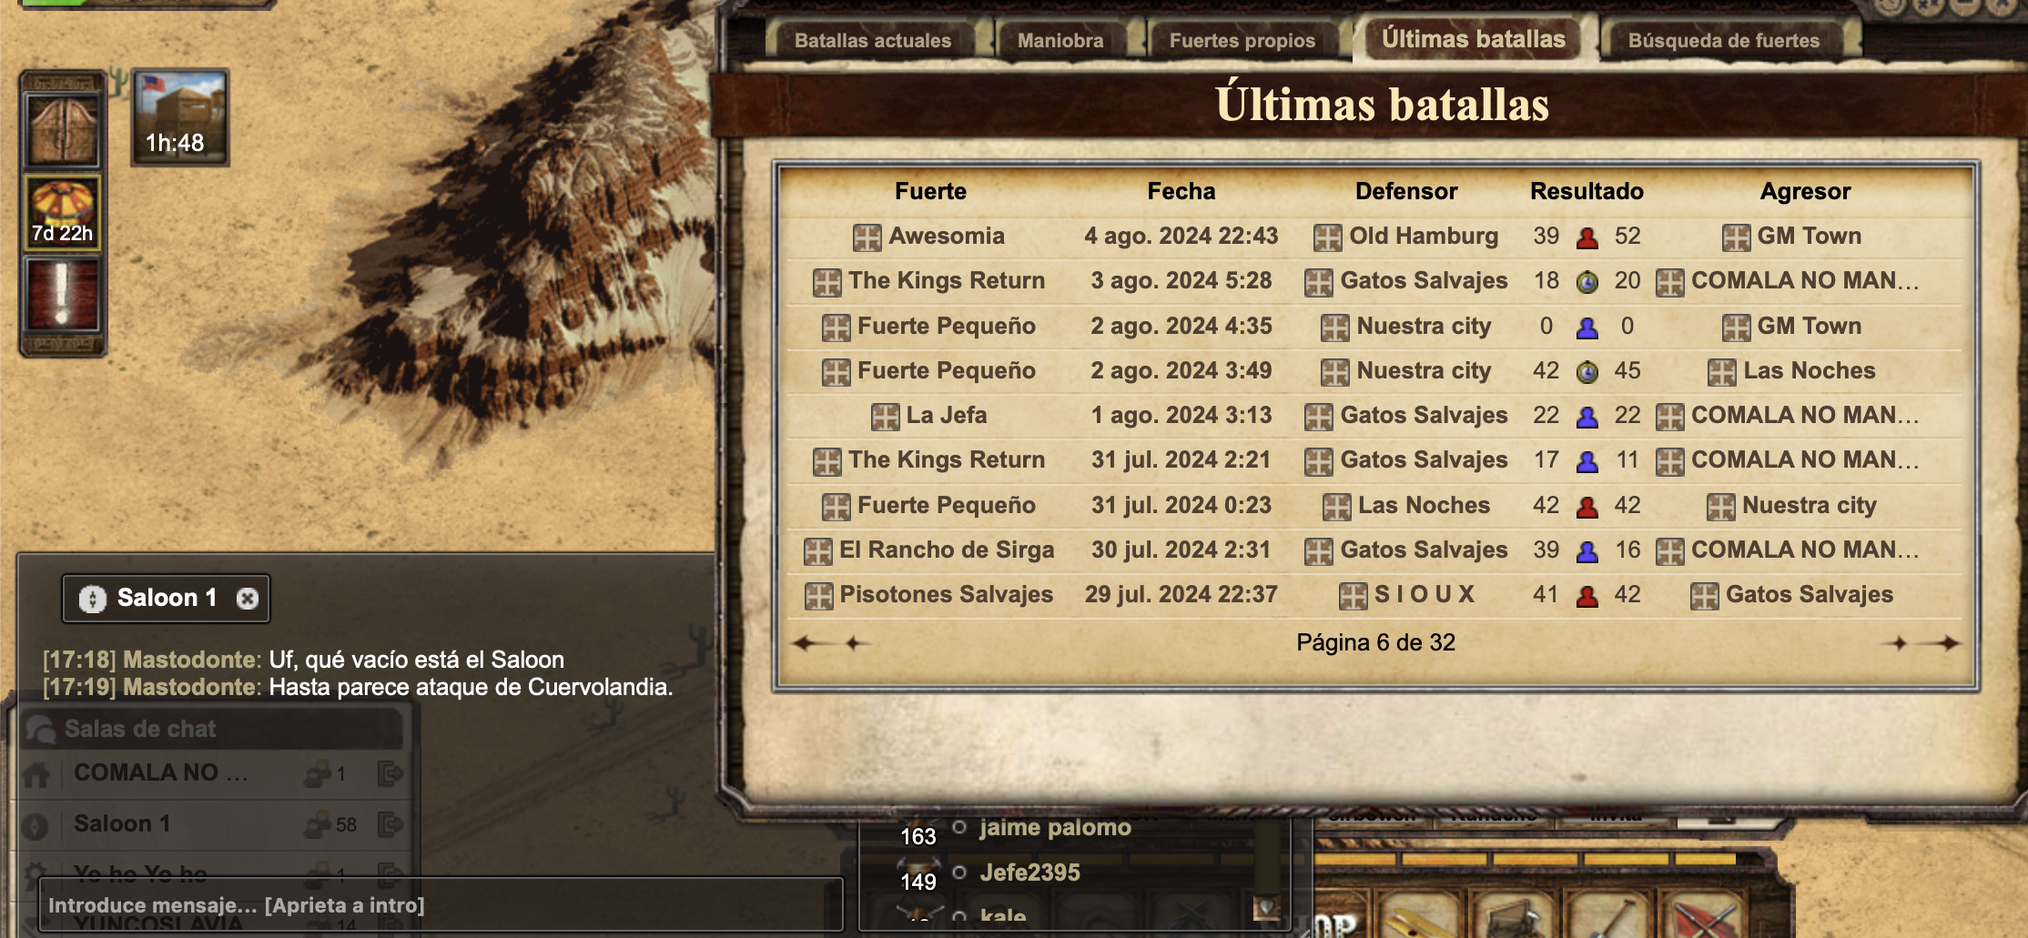Viewport: 2028px width, 938px height.
Task: Close the Saloon 1 chat tab
Action: click(247, 599)
